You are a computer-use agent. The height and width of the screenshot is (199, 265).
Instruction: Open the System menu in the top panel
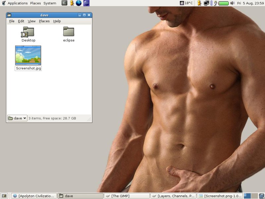point(50,3)
